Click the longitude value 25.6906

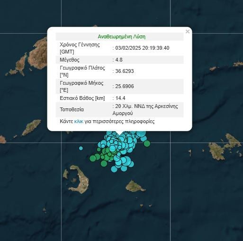[x=125, y=86]
